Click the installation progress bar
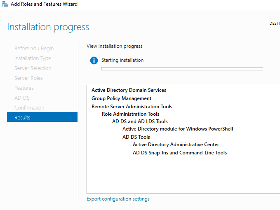This screenshot has height=210, width=280. click(x=182, y=69)
